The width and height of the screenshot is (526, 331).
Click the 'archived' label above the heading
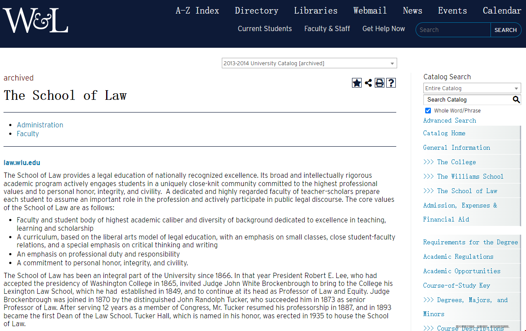click(x=19, y=78)
